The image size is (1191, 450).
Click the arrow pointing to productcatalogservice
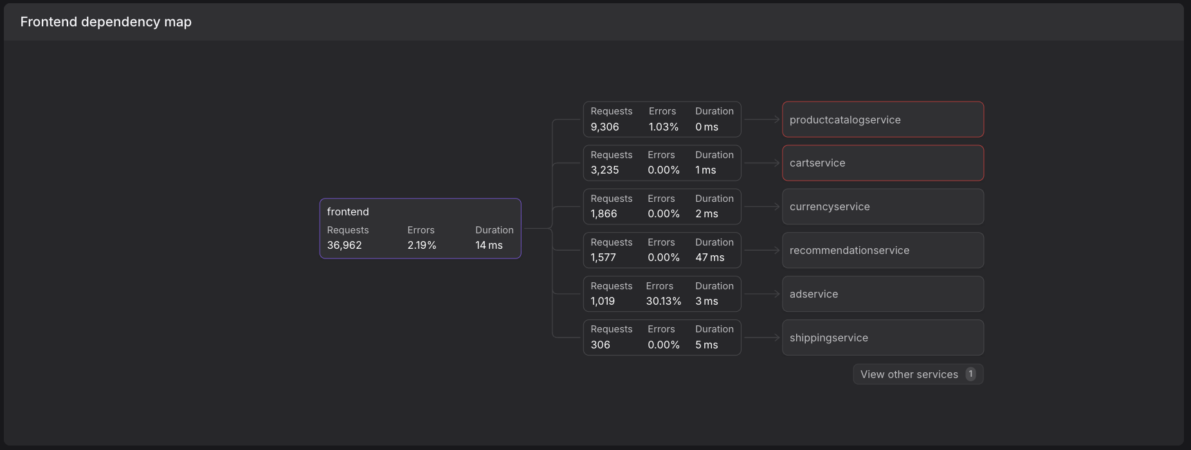pyautogui.click(x=762, y=120)
